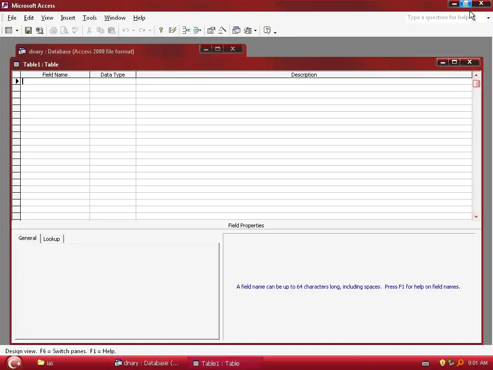Image resolution: width=493 pixels, height=370 pixels.
Task: Click the dnary : Database window title bar
Action: tap(107, 51)
